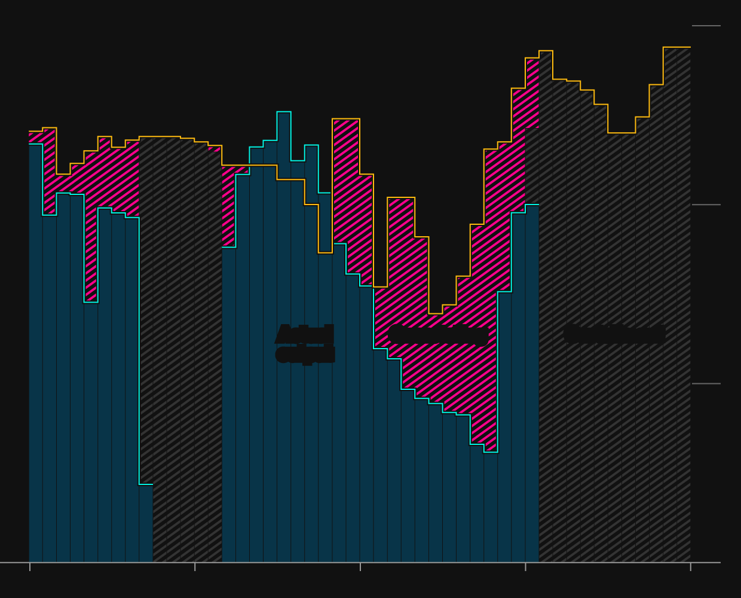Click the topmost y-axis tick on the right
Image resolution: width=741 pixels, height=598 pixels.
(x=706, y=26)
